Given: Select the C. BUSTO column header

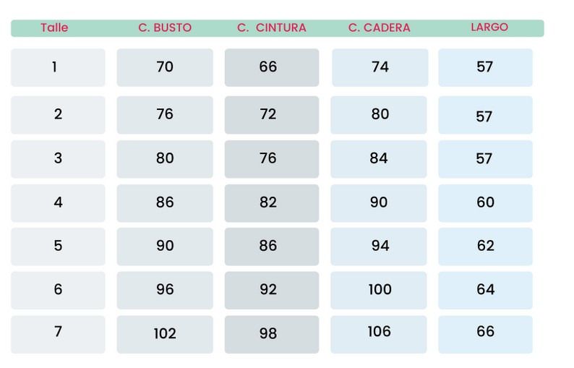Looking at the screenshot, I should [165, 28].
